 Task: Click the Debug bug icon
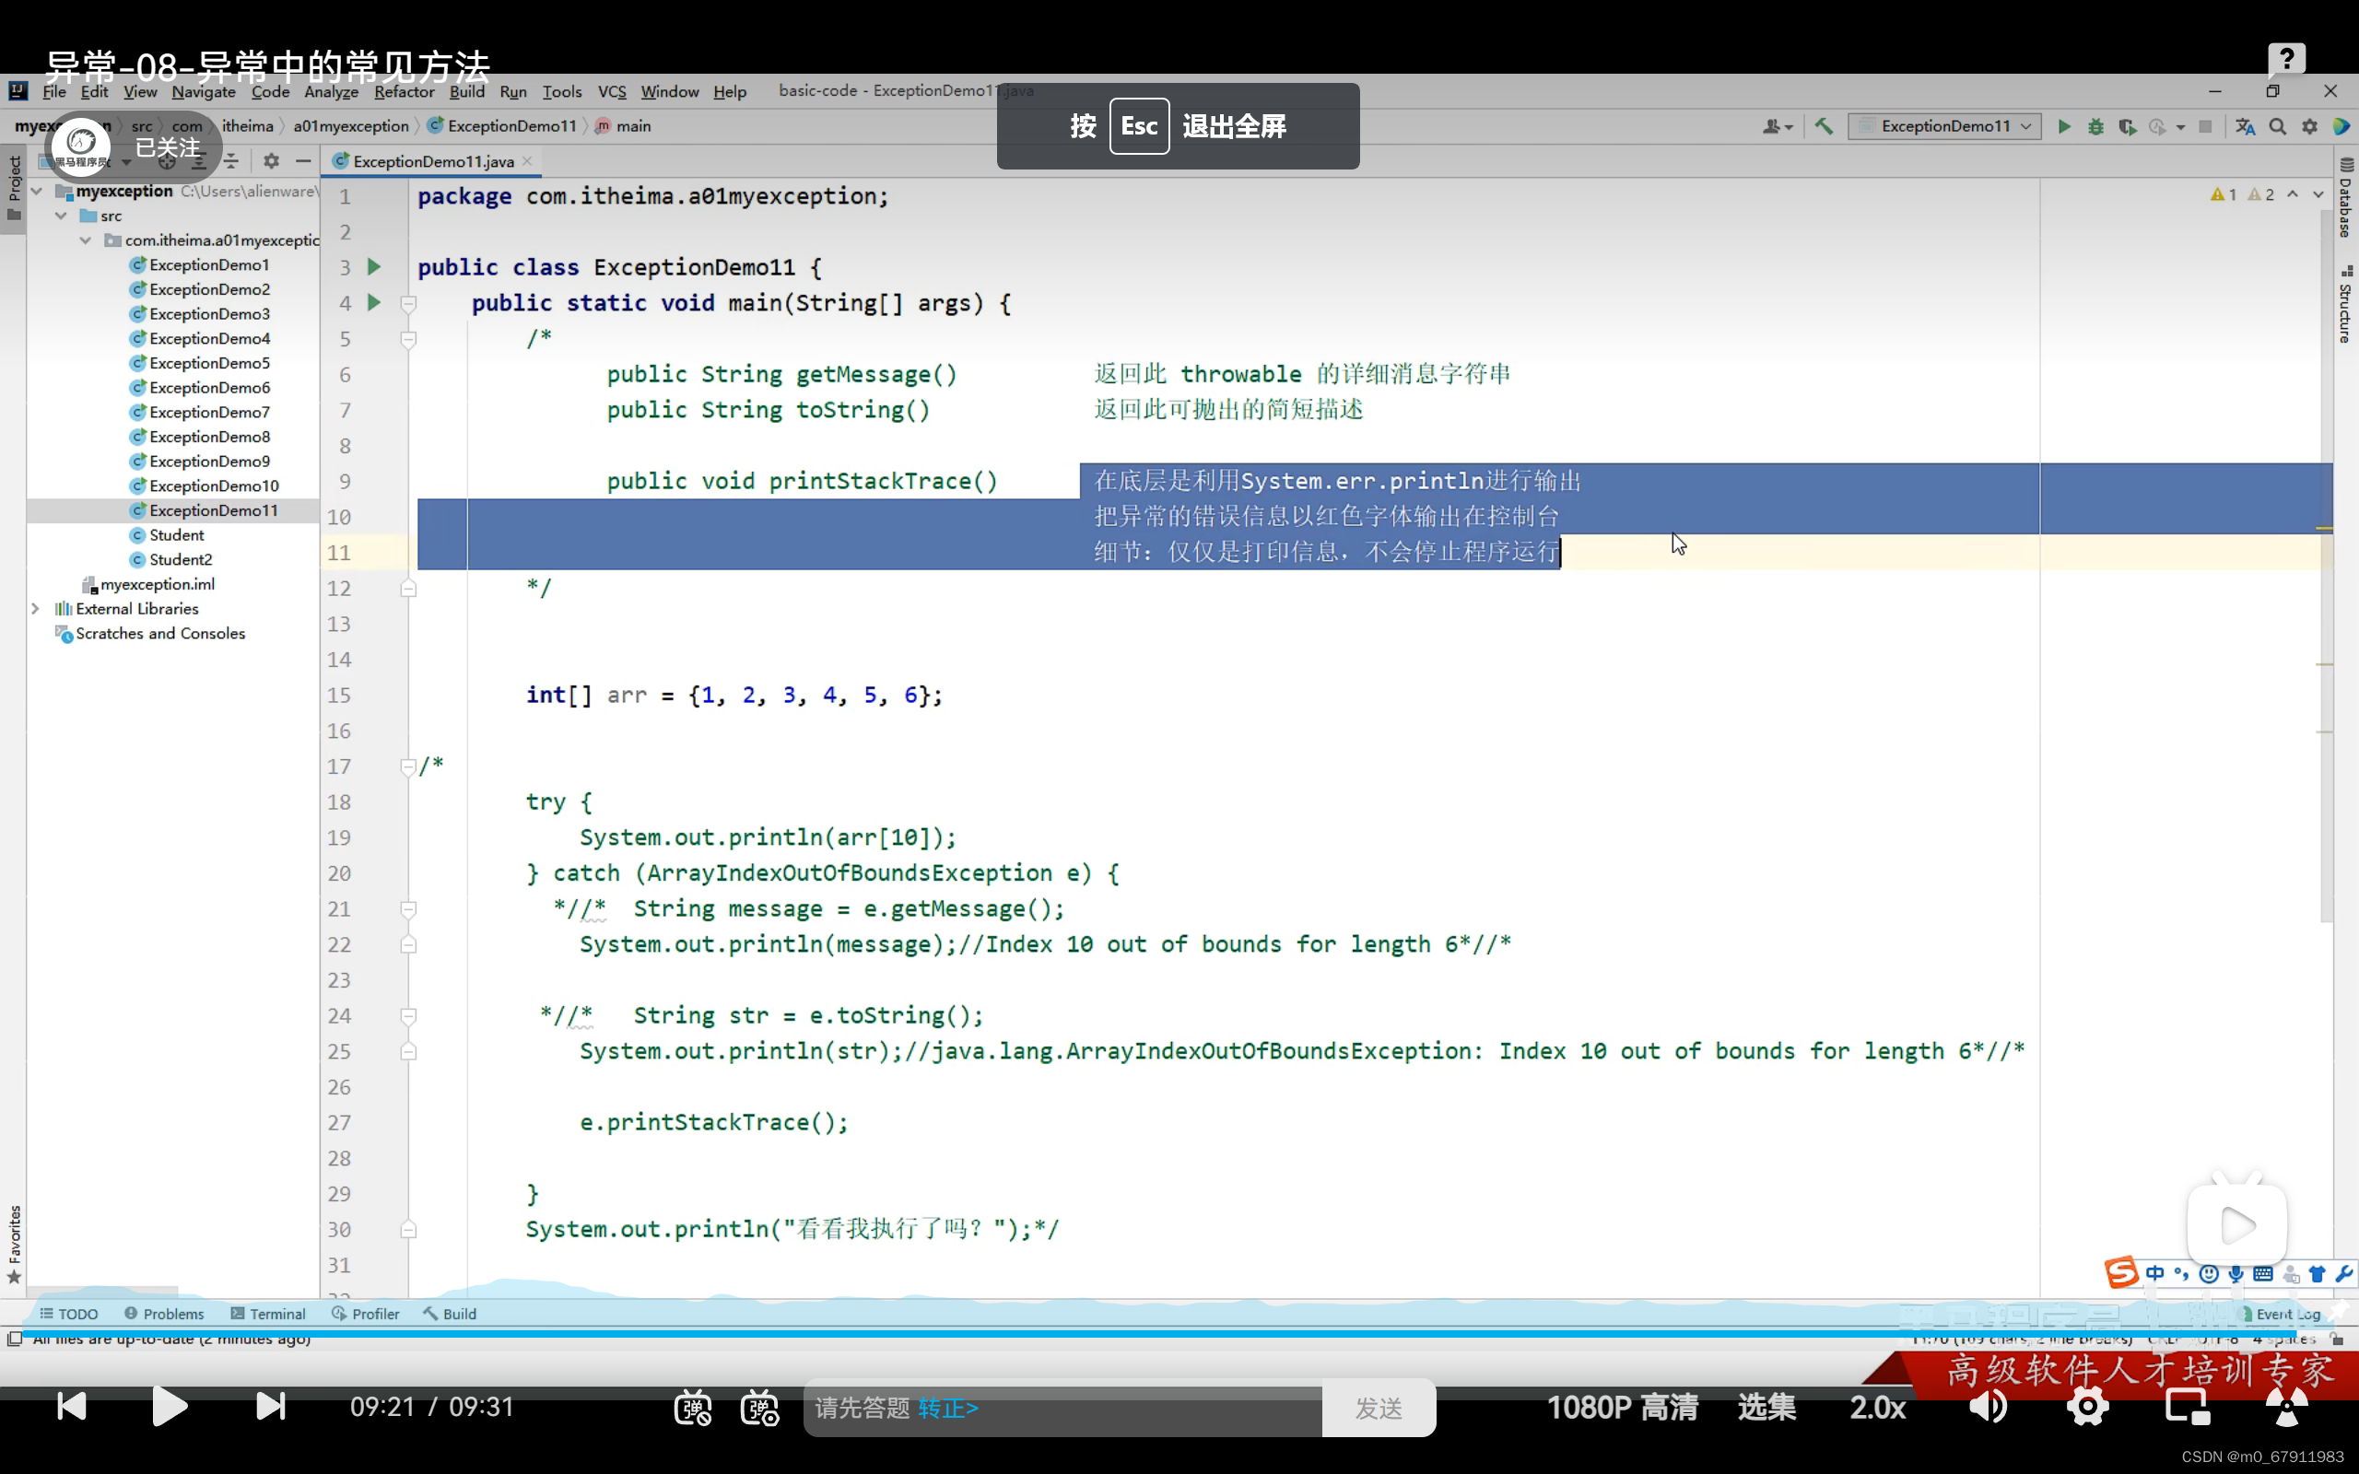coord(2095,127)
